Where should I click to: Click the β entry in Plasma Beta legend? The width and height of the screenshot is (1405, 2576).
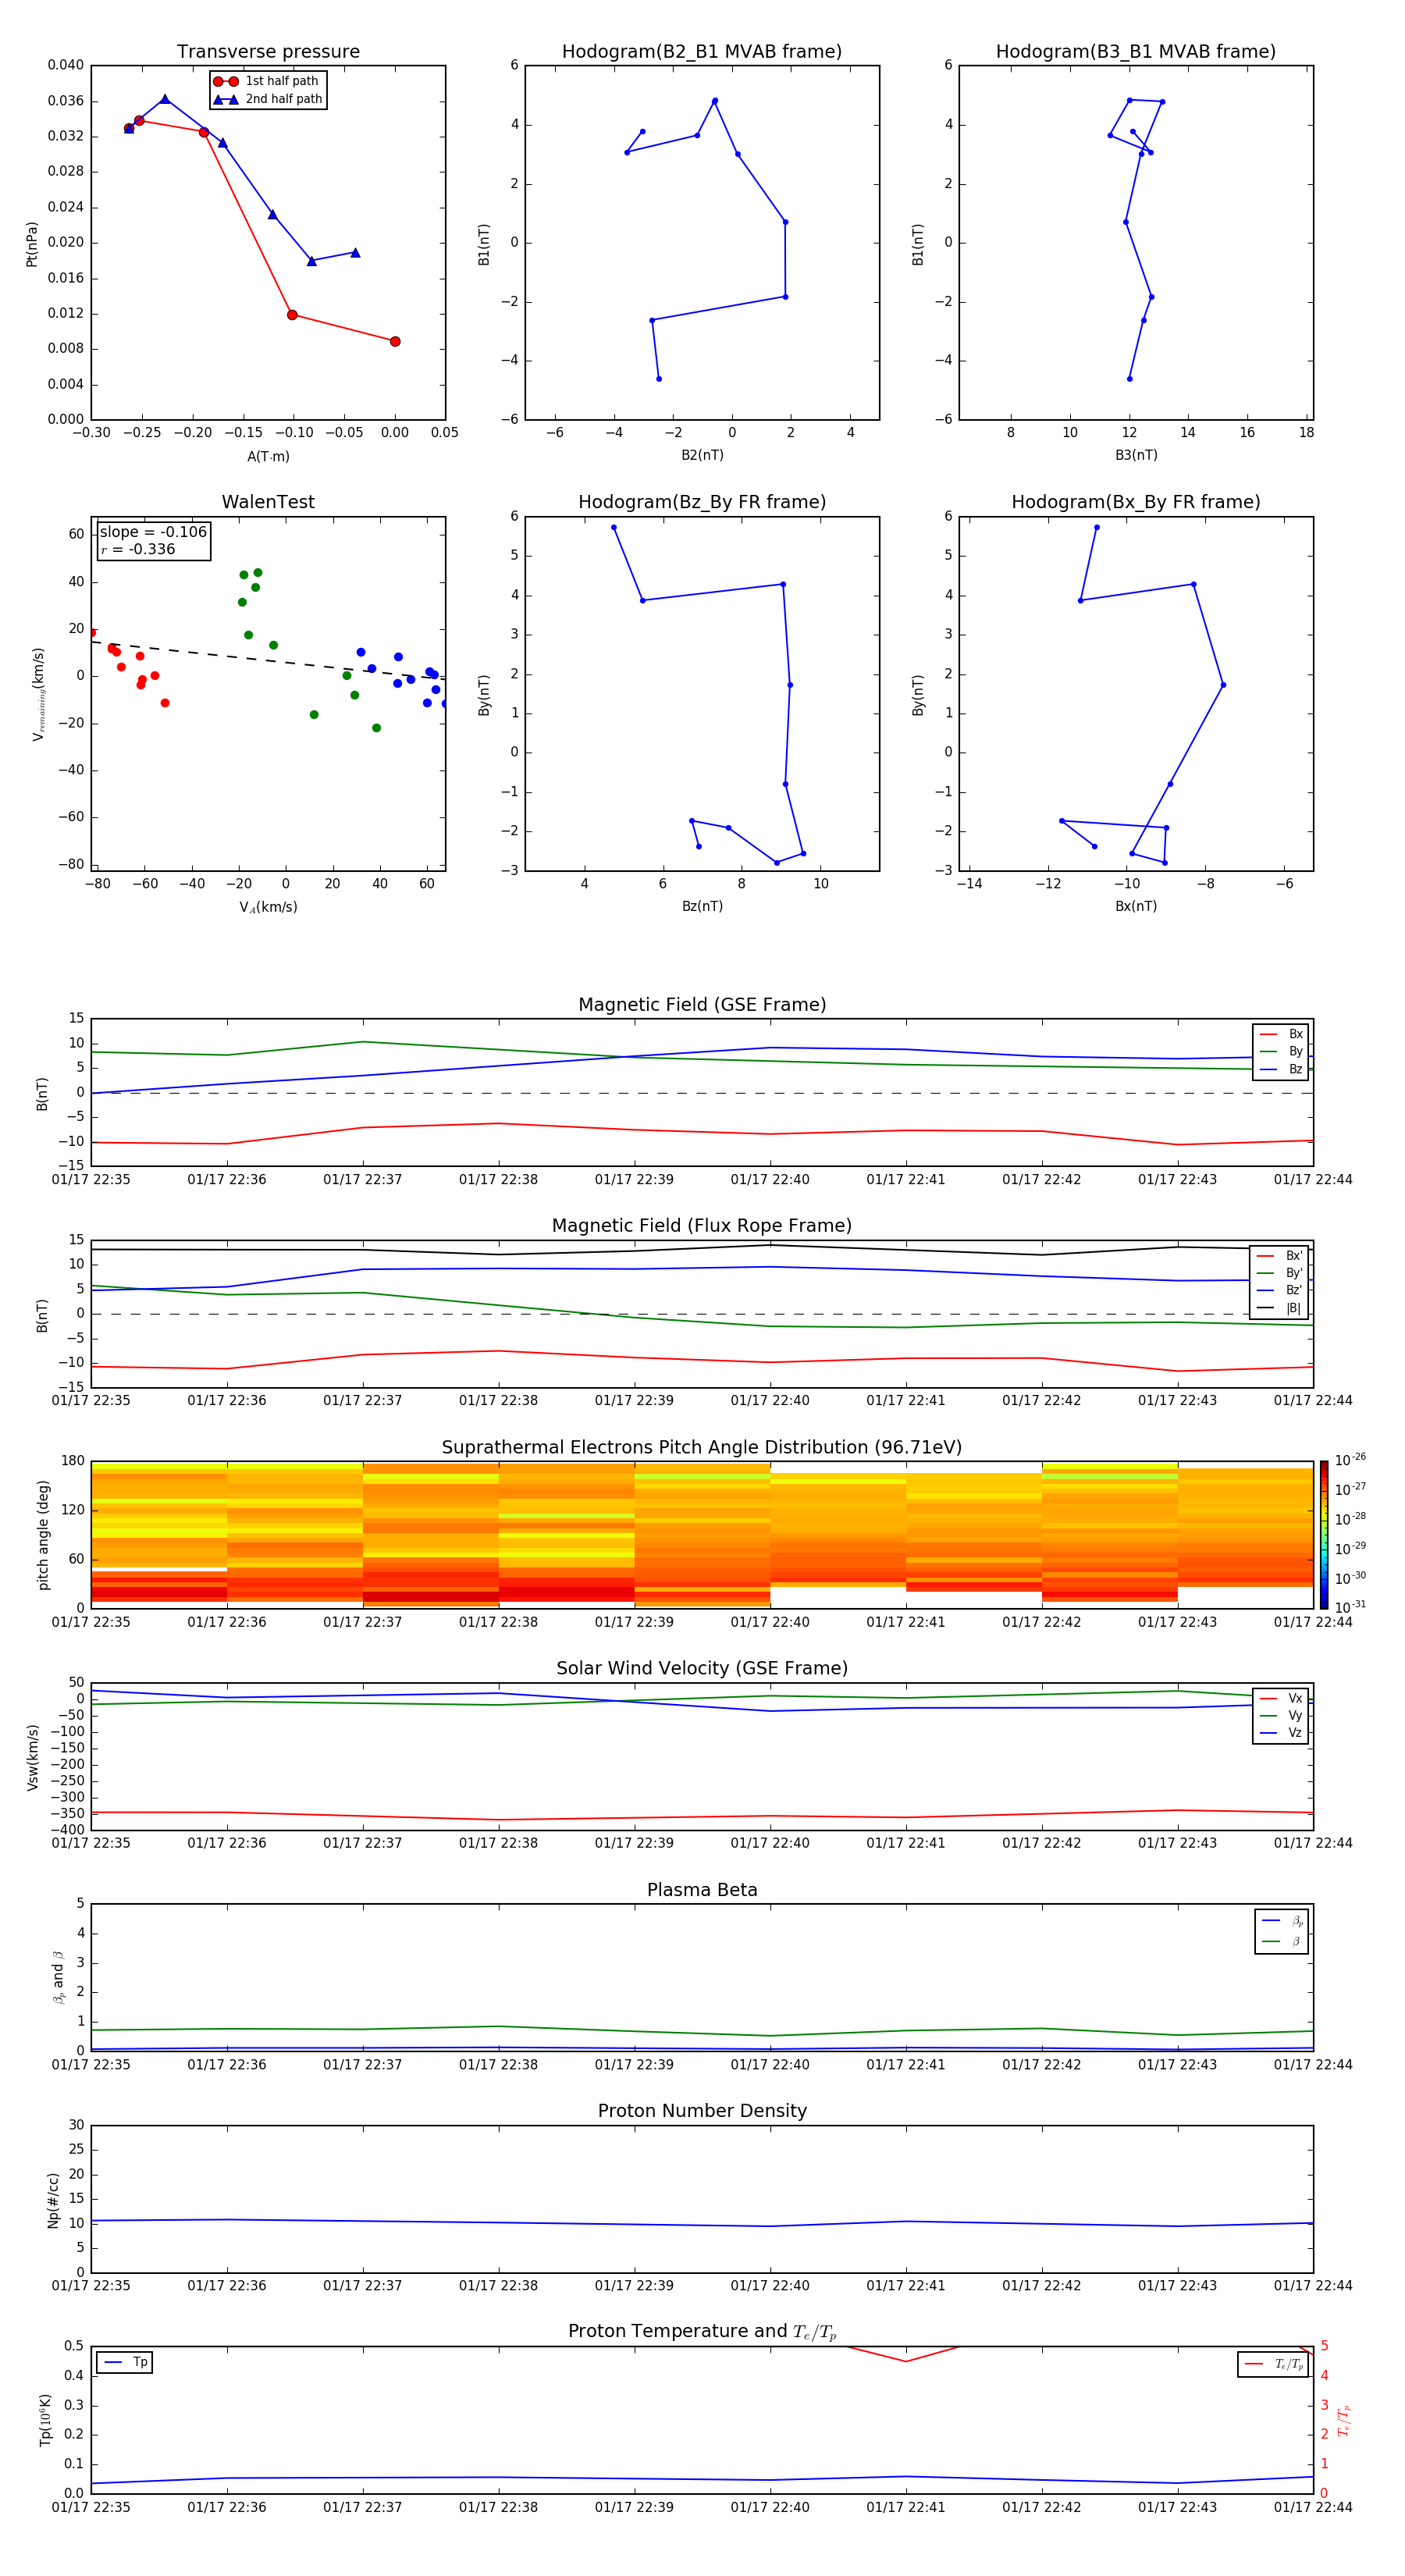point(1282,1942)
